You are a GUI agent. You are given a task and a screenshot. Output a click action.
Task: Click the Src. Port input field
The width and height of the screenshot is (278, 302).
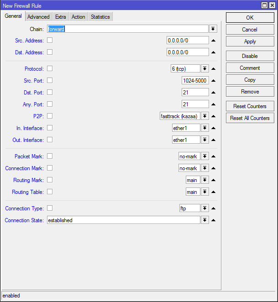point(195,81)
